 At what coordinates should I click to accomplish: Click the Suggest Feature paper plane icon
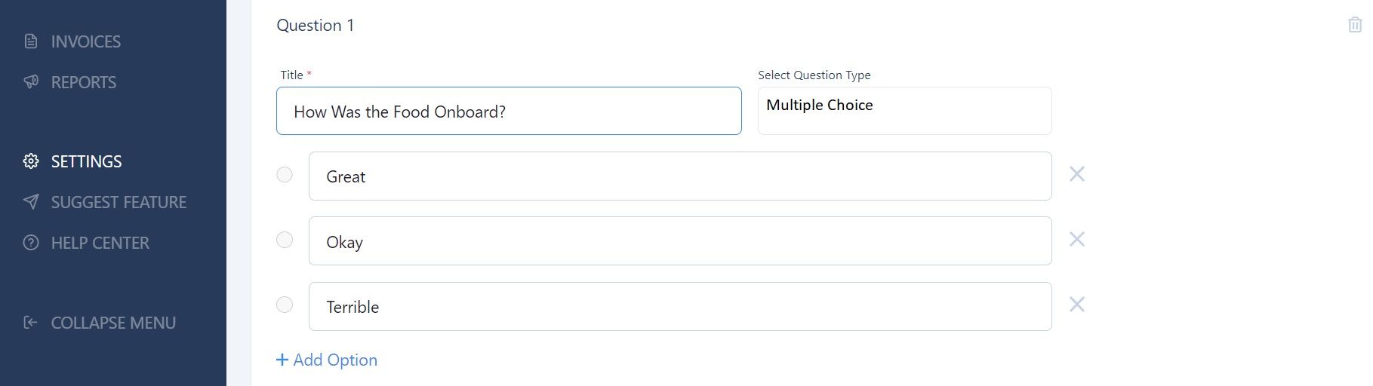(x=31, y=202)
